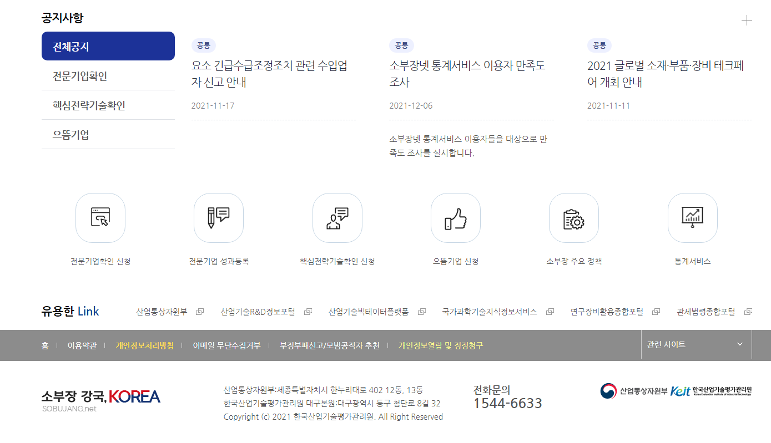
Task: Click external link icon next to 연구장비활용종합포털
Action: (x=656, y=312)
